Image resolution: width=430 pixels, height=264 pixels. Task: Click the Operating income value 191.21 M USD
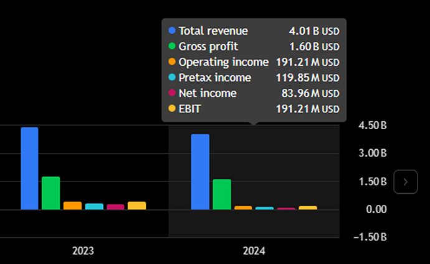pos(308,62)
